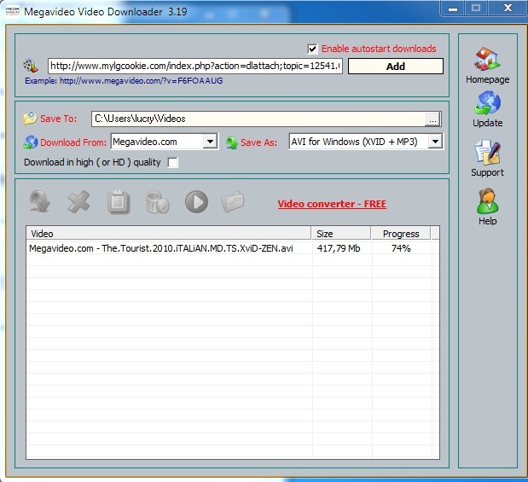Click the clipboard paste icon in toolbar
Screen dimensions: 528x482
pyautogui.click(x=119, y=202)
